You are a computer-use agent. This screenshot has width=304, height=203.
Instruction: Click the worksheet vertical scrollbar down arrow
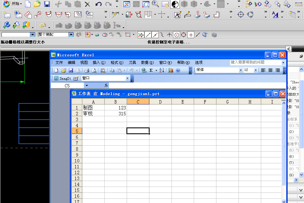[284, 201]
